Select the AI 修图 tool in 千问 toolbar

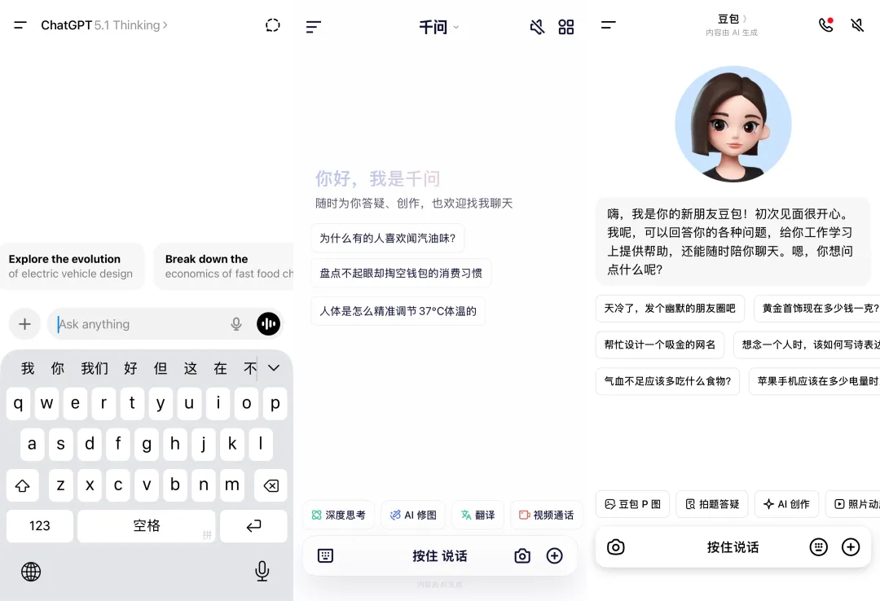point(412,515)
